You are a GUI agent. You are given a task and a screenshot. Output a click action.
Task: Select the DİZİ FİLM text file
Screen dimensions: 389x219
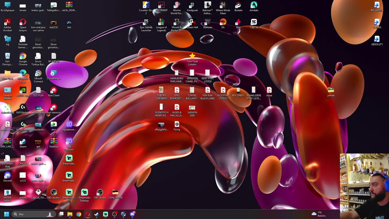38,92
